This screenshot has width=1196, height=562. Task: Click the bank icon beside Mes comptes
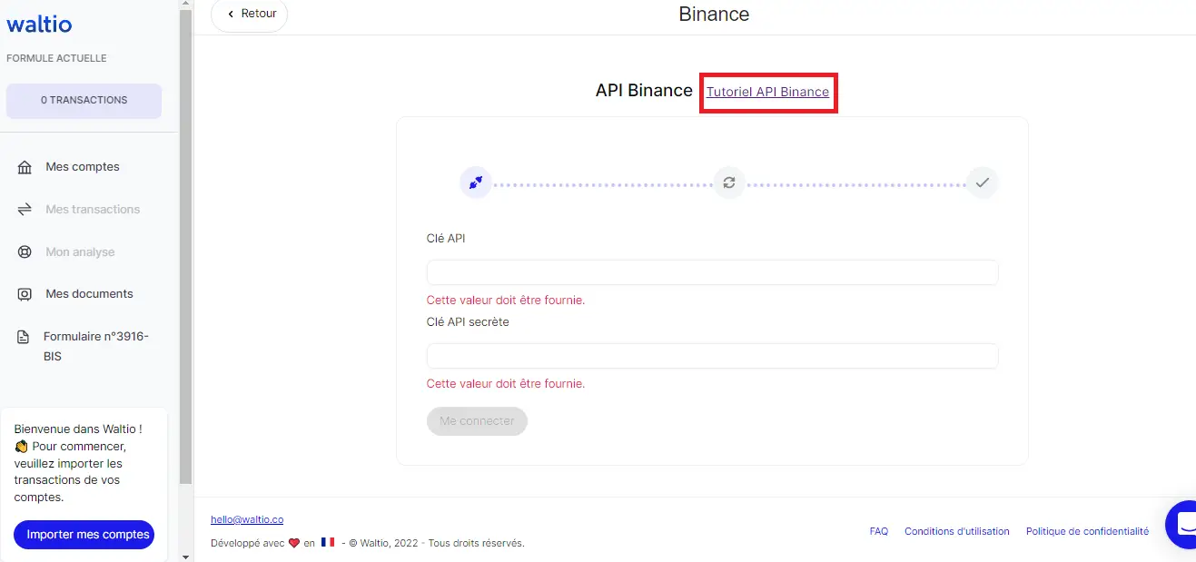click(x=25, y=167)
